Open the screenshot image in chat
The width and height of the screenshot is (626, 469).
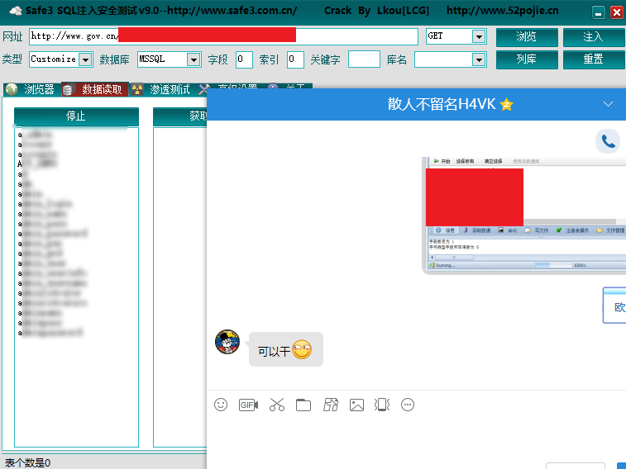(523, 216)
